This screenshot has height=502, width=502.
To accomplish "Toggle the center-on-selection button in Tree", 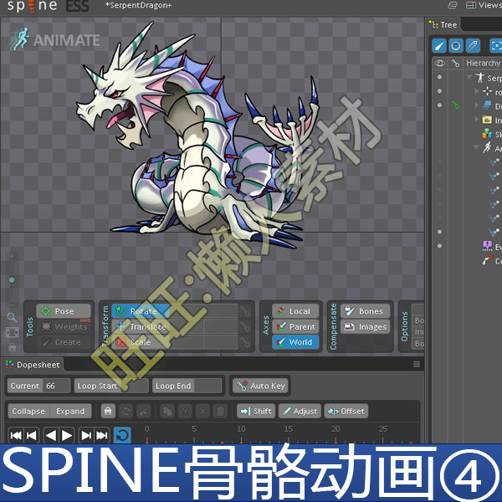I will click(495, 46).
